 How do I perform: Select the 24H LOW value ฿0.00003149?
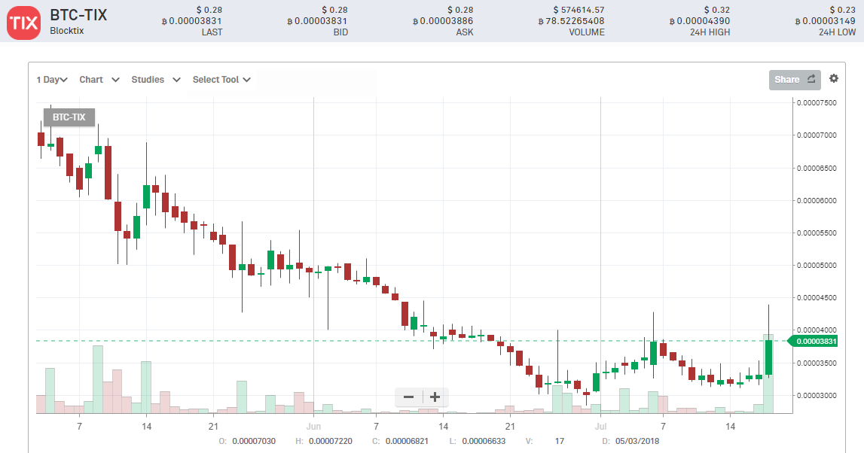[x=825, y=21]
